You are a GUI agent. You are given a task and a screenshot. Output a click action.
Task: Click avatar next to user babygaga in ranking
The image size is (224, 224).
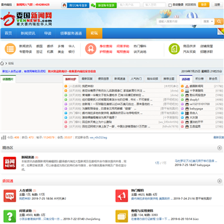click(x=187, y=109)
